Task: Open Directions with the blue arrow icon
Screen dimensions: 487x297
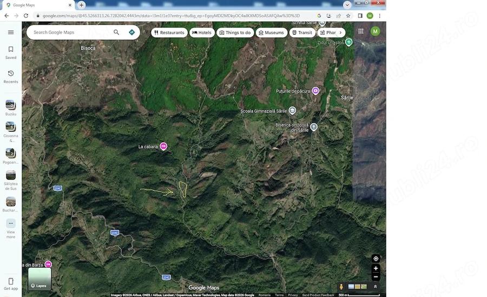Action: (131, 32)
